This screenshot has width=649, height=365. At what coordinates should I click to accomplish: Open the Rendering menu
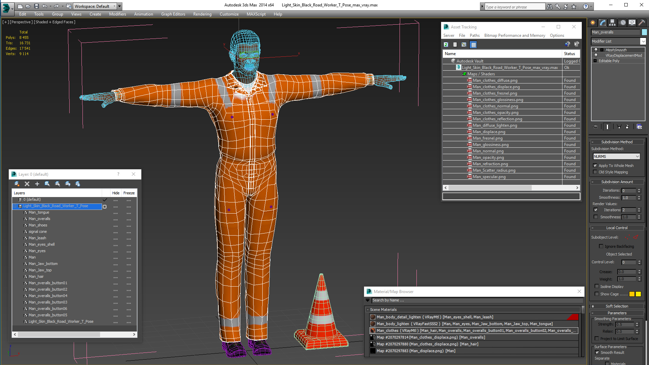point(202,14)
